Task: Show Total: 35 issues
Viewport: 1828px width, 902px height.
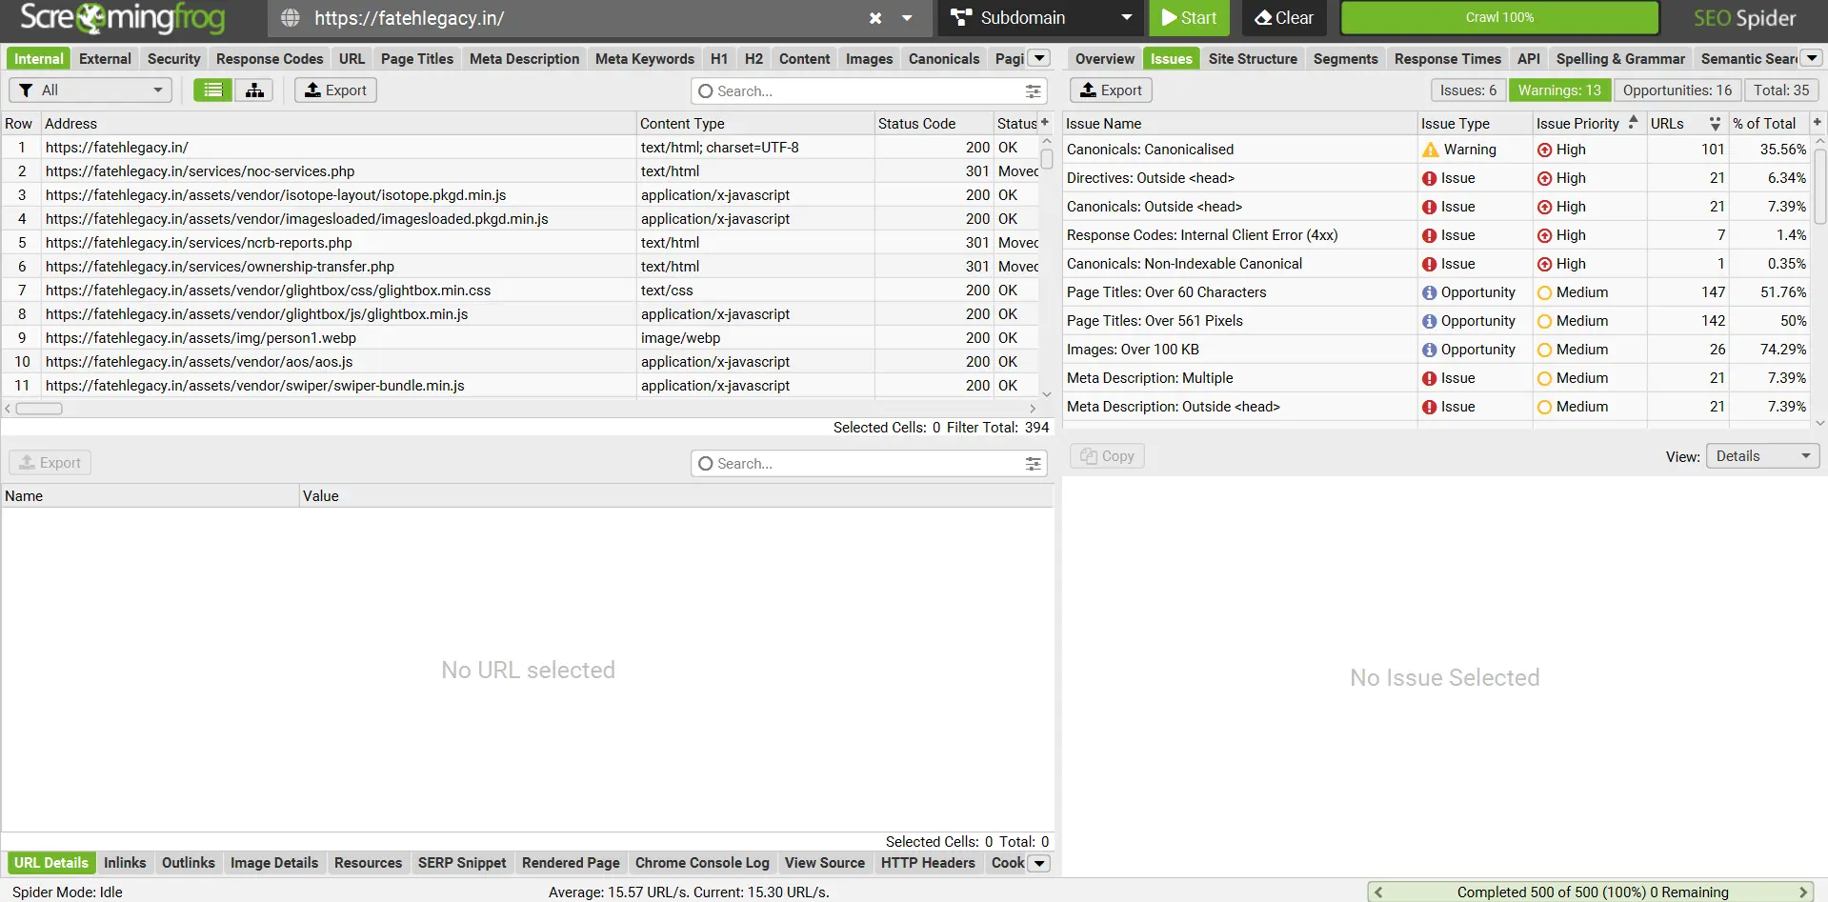Action: click(x=1781, y=90)
